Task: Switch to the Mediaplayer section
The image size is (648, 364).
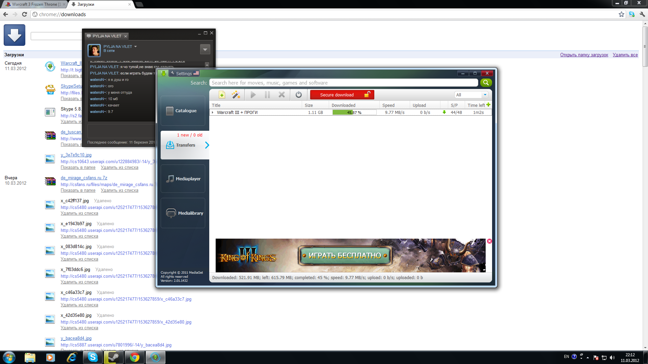Action: pyautogui.click(x=183, y=179)
